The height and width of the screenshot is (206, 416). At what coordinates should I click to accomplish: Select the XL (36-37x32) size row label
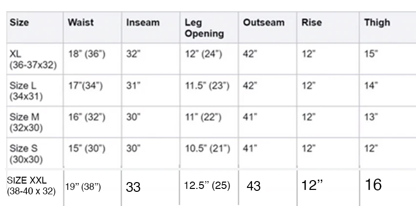click(33, 60)
